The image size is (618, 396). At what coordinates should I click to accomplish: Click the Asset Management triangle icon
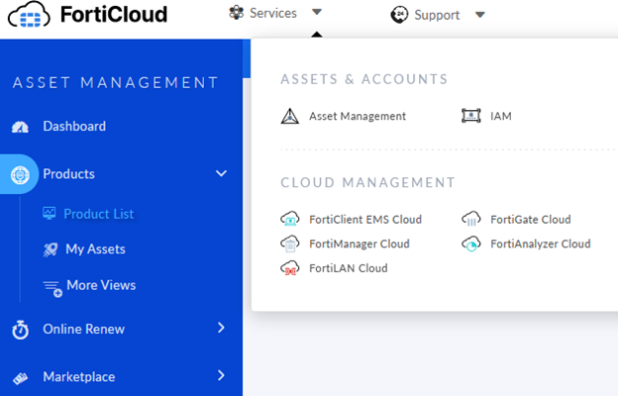coord(289,116)
